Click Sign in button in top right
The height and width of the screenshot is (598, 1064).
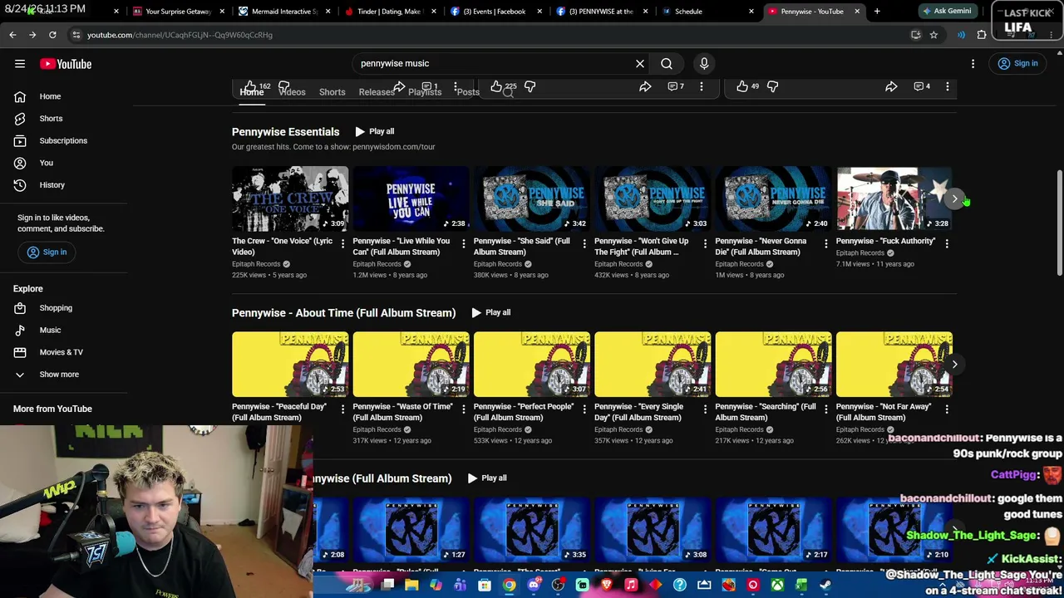point(1018,63)
